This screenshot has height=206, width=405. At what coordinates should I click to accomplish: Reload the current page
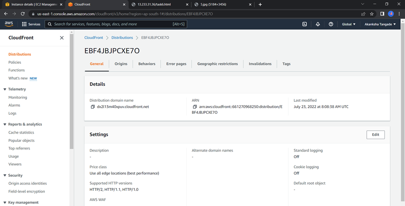23,14
